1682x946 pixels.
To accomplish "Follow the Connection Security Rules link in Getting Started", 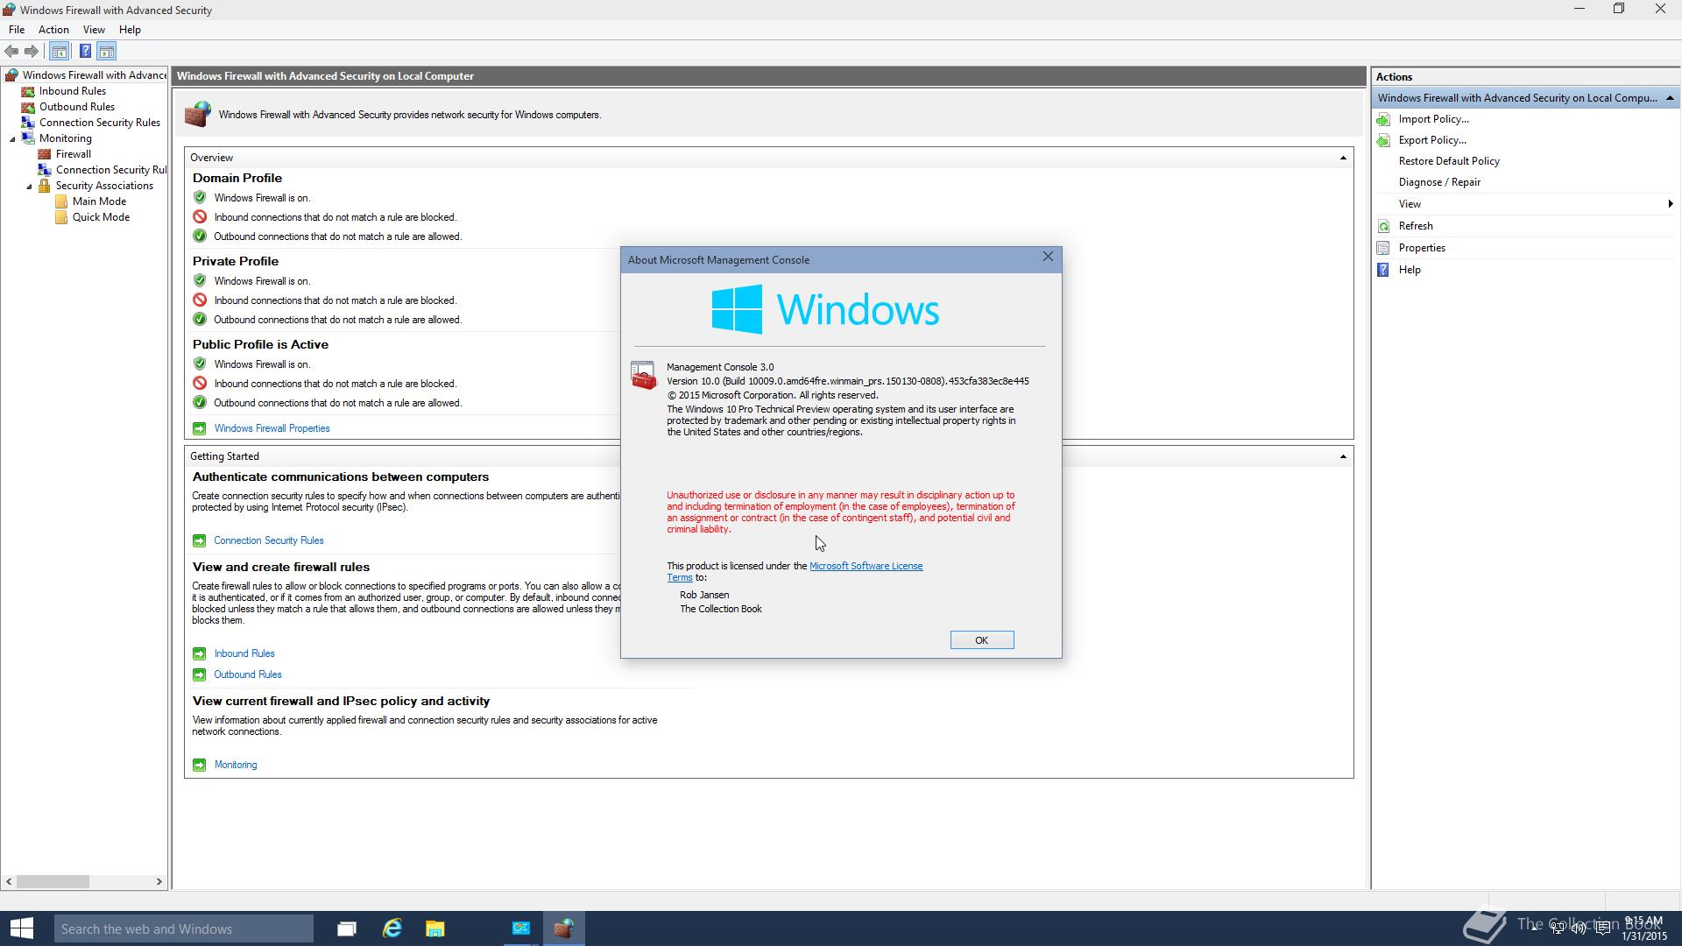I will (268, 540).
